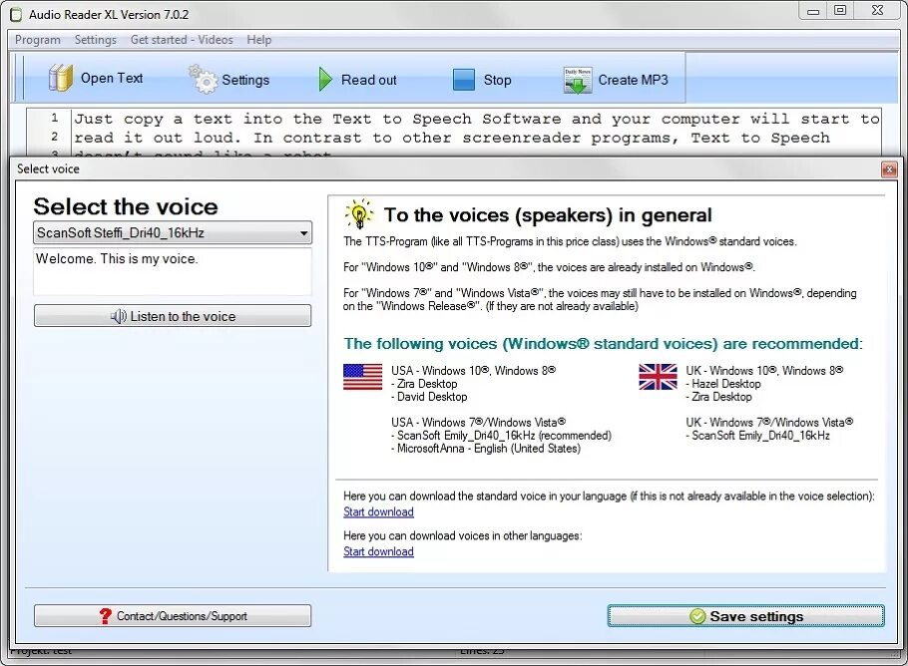Click the 'Select the voice' heading
Image resolution: width=908 pixels, height=666 pixels.
pos(126,206)
